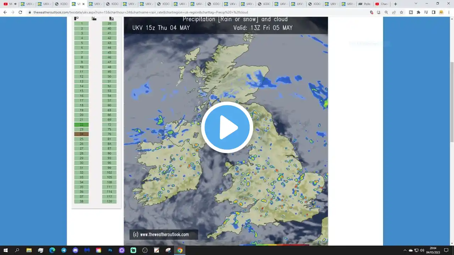Open notification center icon

point(446,250)
